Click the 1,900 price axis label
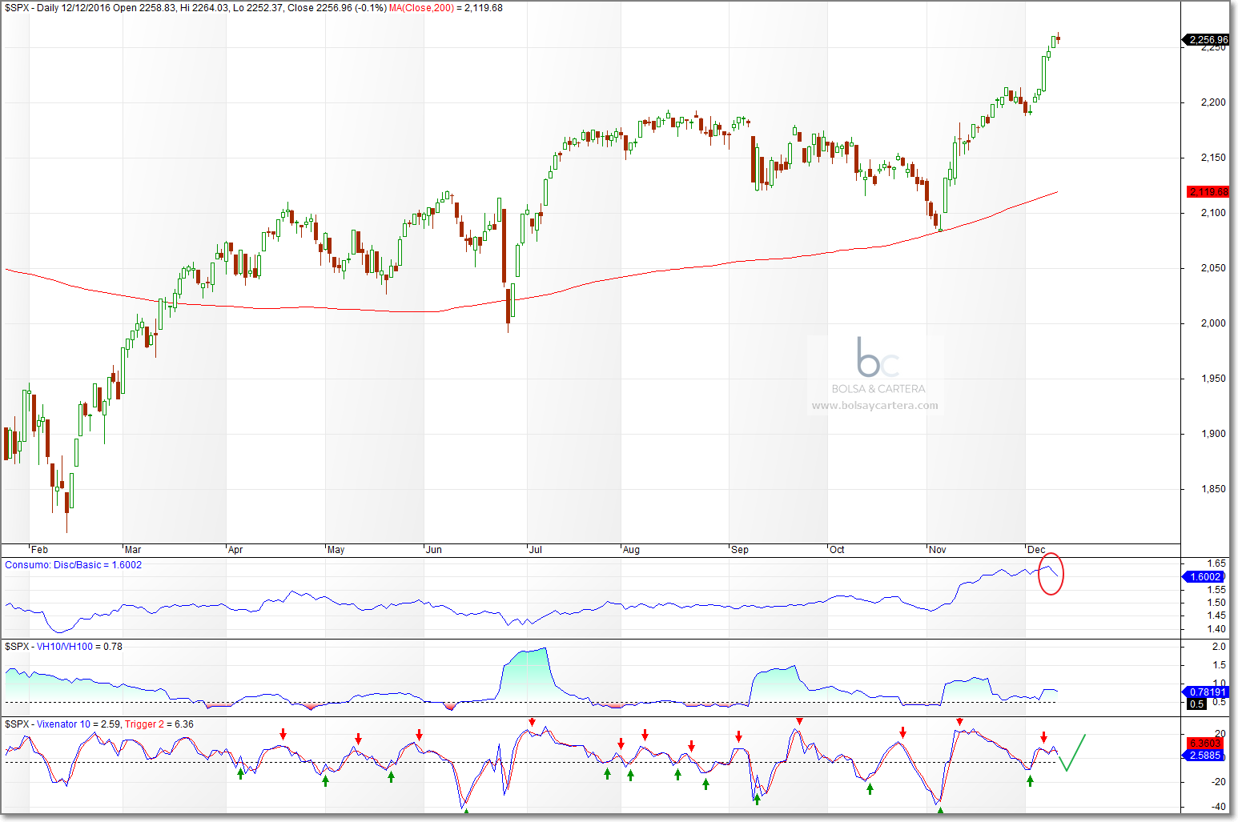Viewport: 1238px width, 822px height. (1213, 434)
